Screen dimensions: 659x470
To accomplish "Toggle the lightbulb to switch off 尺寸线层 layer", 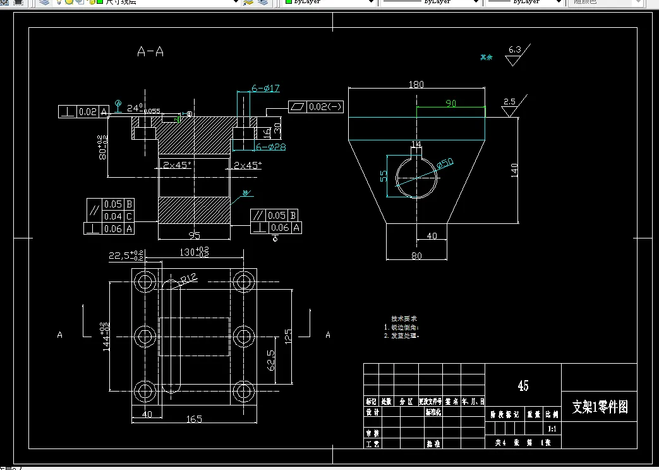I will pyautogui.click(x=59, y=3).
